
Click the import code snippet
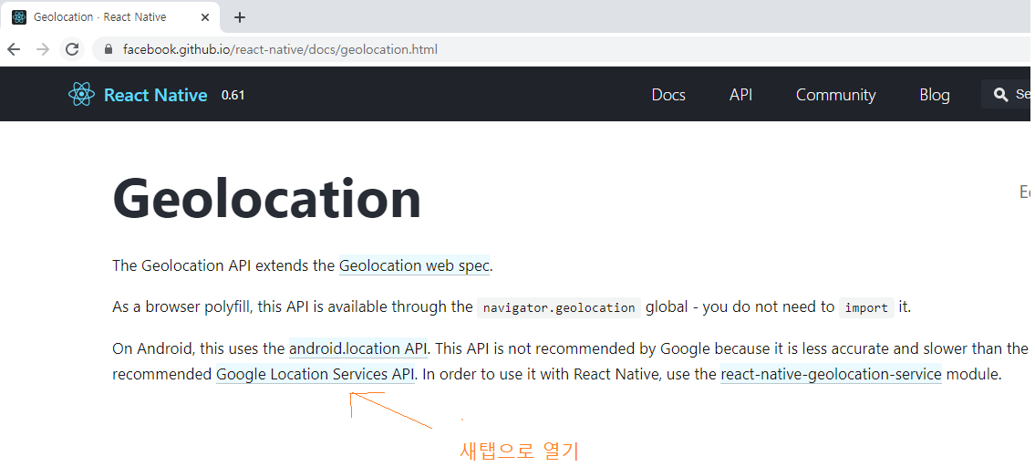(x=866, y=307)
